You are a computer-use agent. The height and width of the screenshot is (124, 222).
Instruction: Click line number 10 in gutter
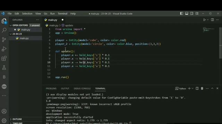click(49, 62)
